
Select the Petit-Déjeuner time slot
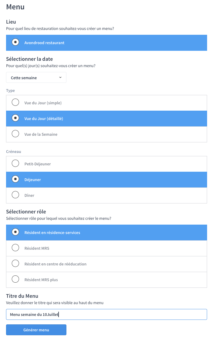tap(107, 164)
